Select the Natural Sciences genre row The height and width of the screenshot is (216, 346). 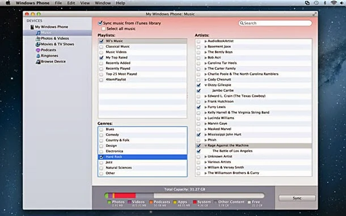pos(142,168)
